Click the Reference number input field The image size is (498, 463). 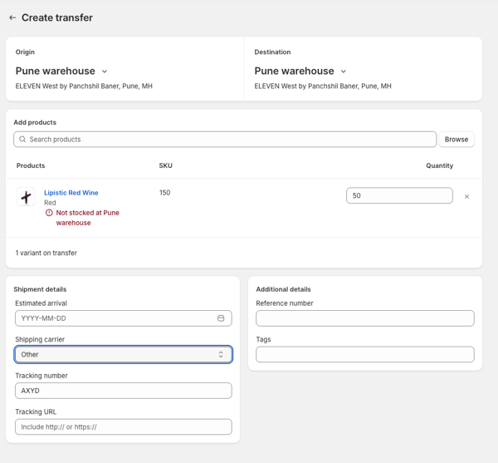point(365,318)
